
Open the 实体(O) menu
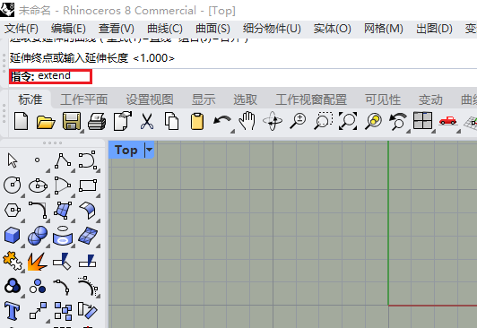[332, 29]
